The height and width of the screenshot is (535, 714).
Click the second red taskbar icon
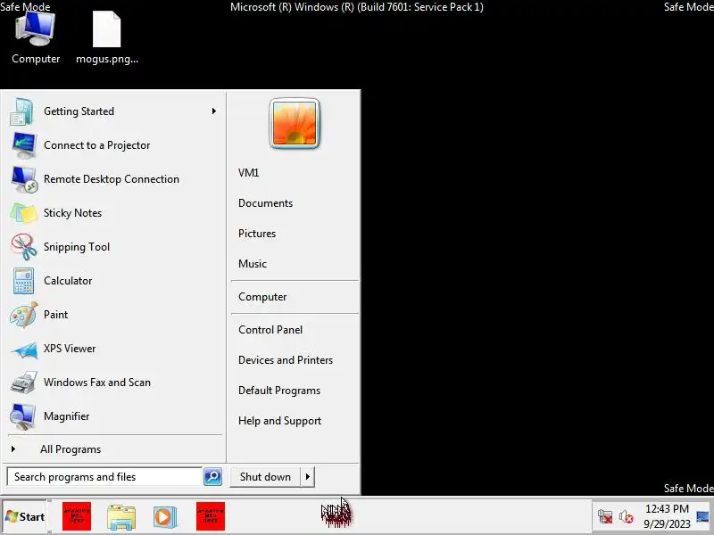pos(211,516)
